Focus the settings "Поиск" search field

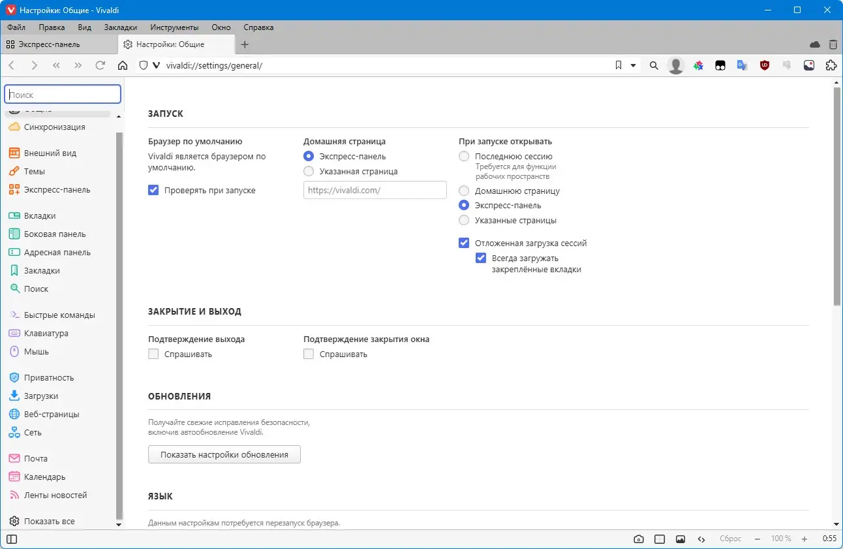[63, 95]
